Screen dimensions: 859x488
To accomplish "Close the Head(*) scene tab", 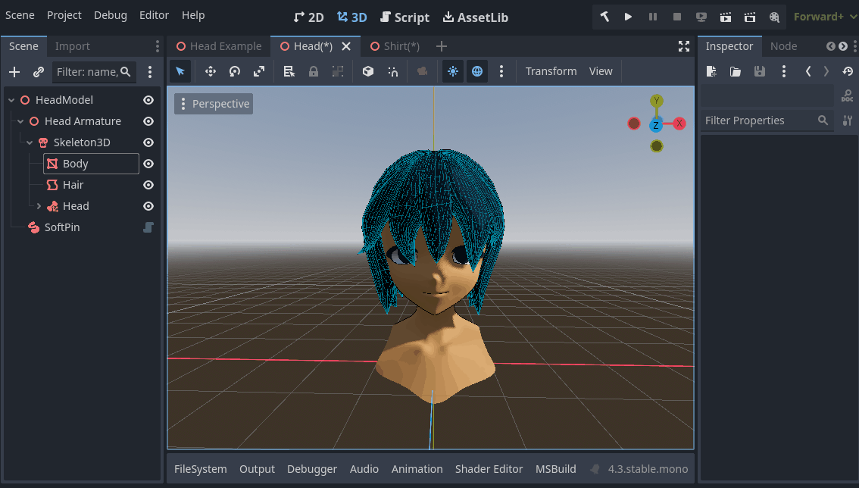I will click(346, 46).
